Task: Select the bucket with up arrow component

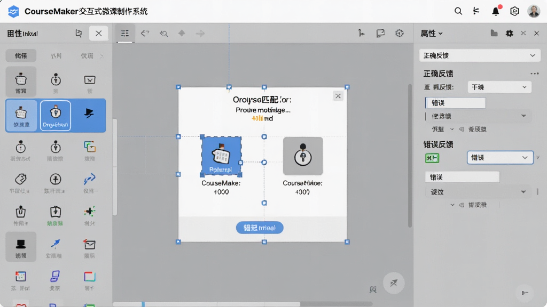Action: (21, 215)
